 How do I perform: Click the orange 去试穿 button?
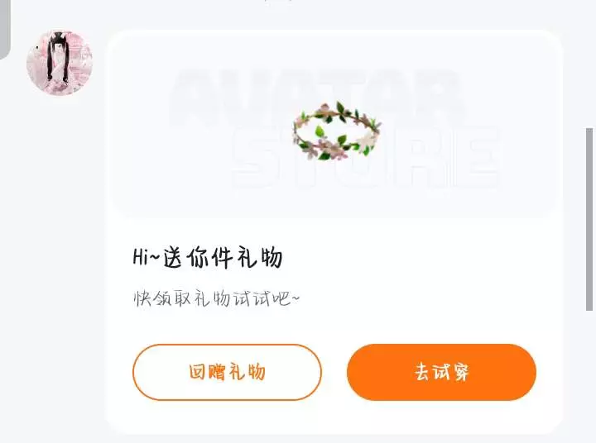tap(441, 372)
